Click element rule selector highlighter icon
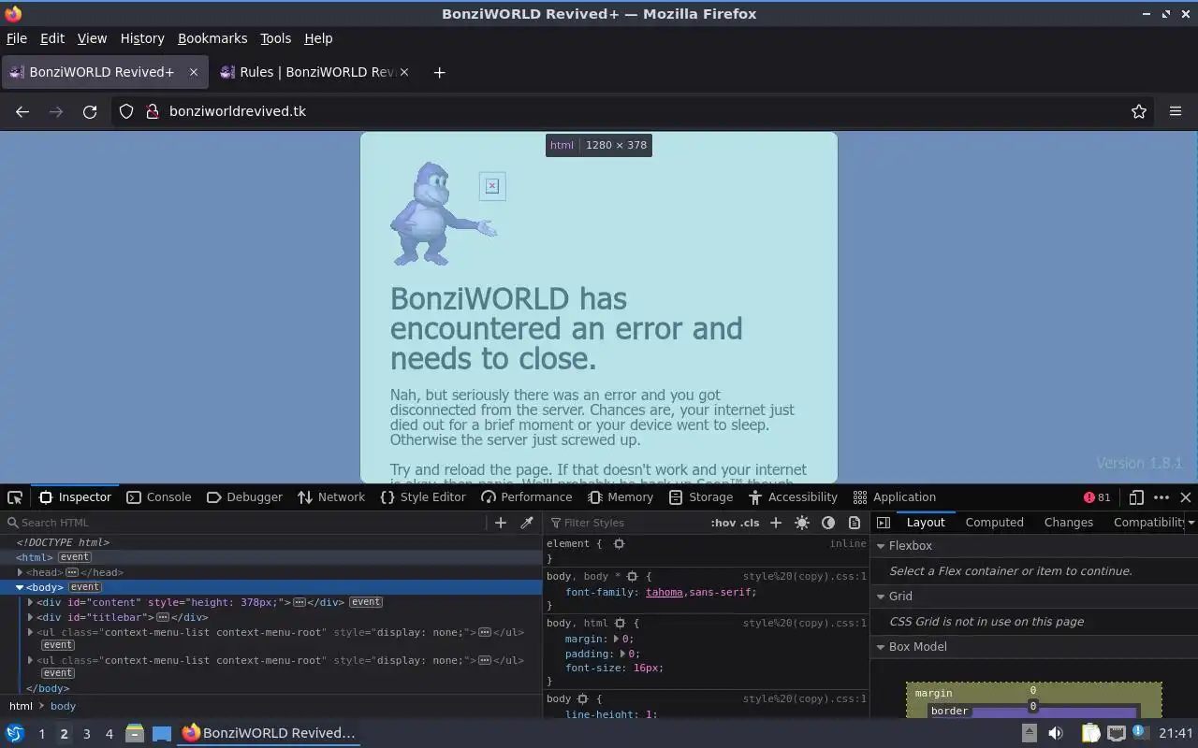Image resolution: width=1198 pixels, height=748 pixels. point(619,543)
